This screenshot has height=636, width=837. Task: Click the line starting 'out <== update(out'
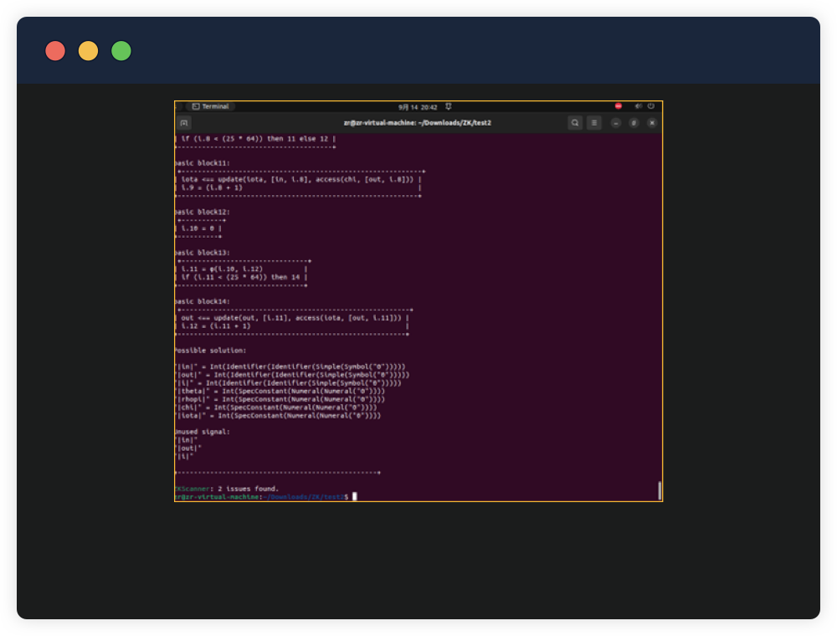291,318
